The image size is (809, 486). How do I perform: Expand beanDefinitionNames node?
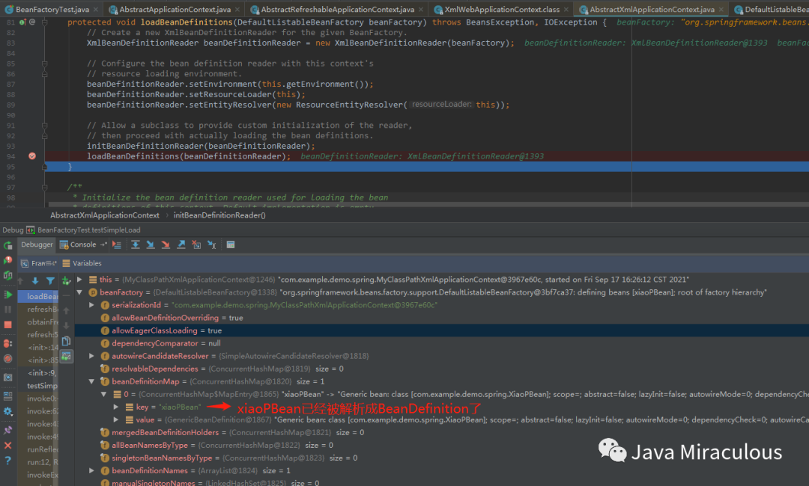(92, 470)
